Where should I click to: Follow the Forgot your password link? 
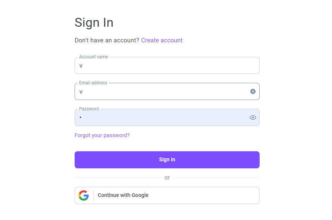pyautogui.click(x=102, y=135)
